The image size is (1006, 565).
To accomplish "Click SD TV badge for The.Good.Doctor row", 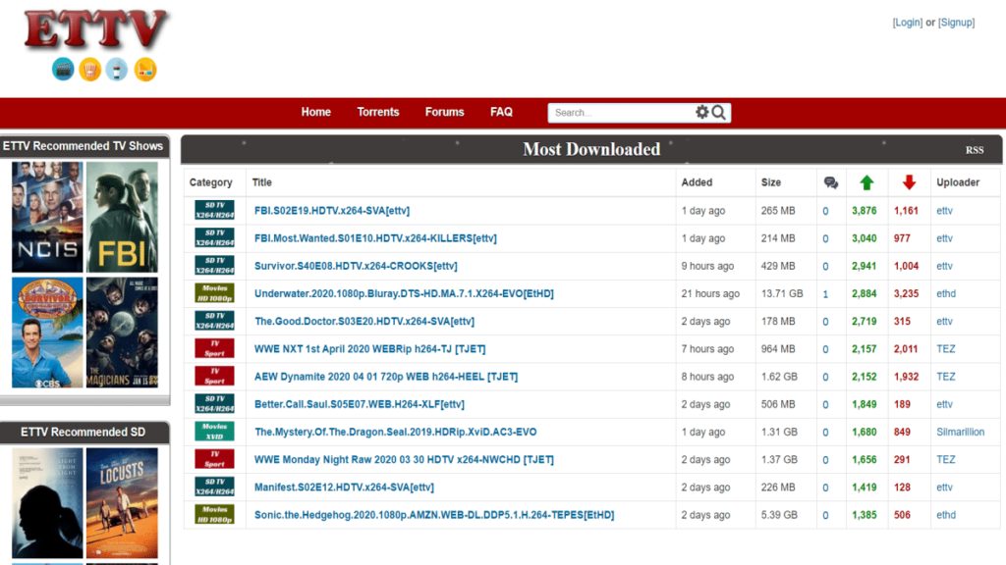I will [x=214, y=321].
